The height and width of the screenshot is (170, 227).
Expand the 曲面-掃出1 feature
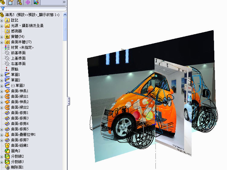2,97
